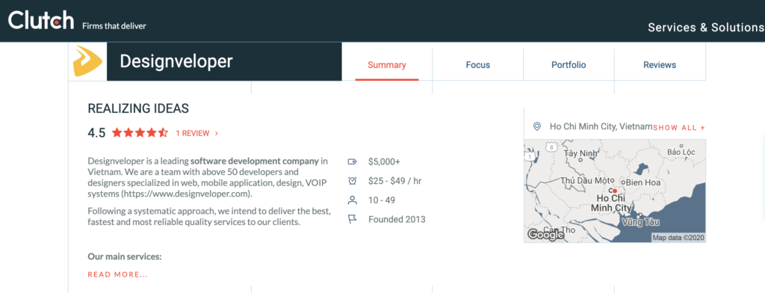Click the 'Our main services:' text
Viewport: 765px width, 293px height.
125,256
